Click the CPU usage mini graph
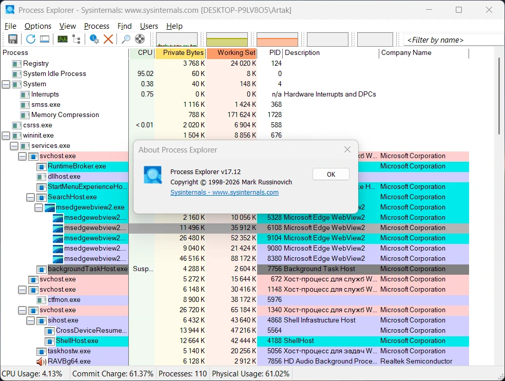The image size is (505, 381). coord(177,40)
